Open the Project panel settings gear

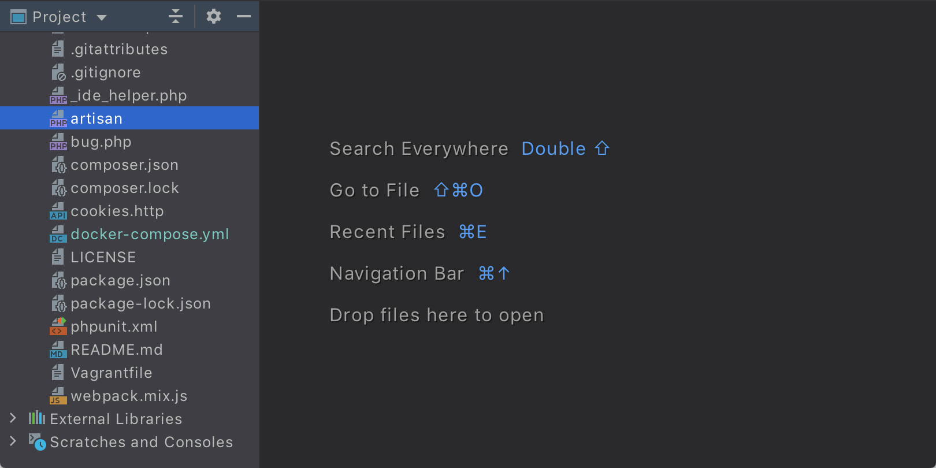point(214,17)
